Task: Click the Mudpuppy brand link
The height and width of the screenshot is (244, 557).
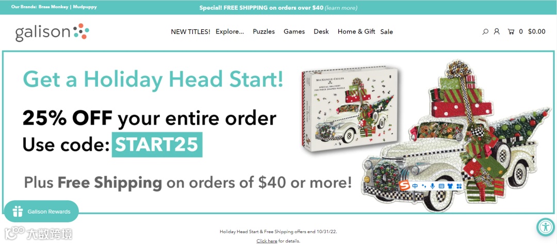Action: [x=85, y=7]
